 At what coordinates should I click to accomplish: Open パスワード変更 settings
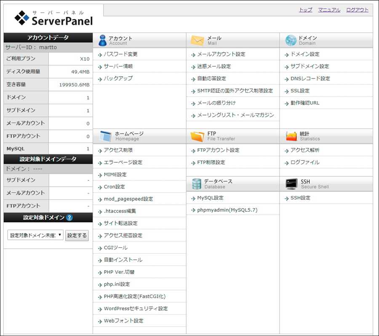120,54
